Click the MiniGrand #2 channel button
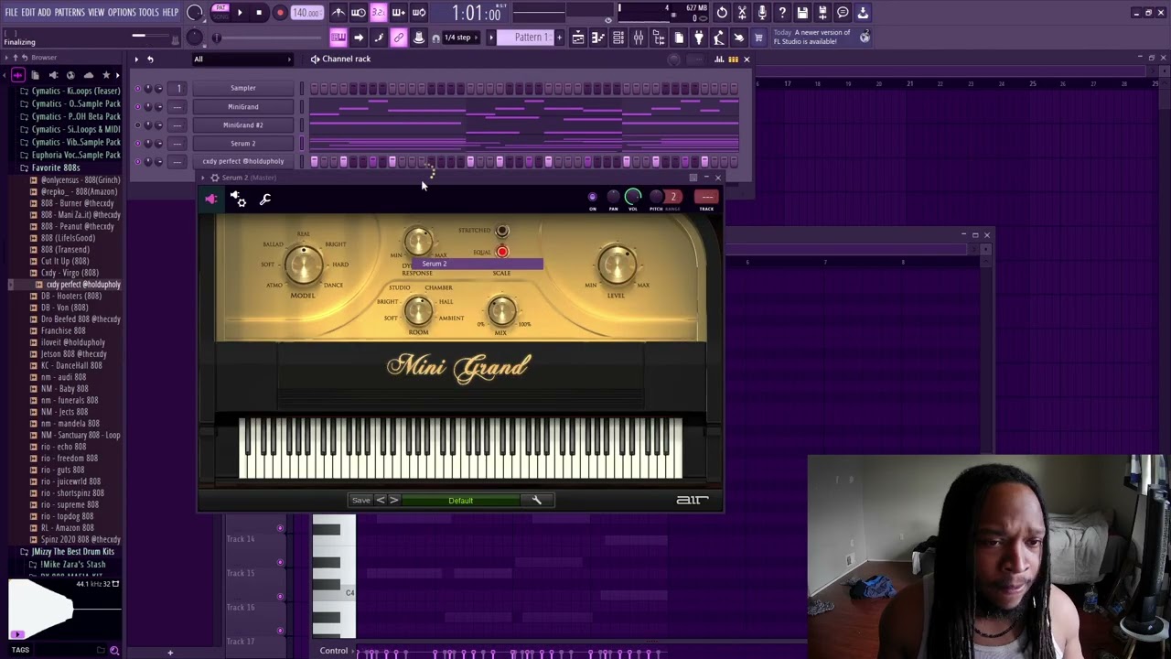Image resolution: width=1171 pixels, height=659 pixels. click(243, 124)
